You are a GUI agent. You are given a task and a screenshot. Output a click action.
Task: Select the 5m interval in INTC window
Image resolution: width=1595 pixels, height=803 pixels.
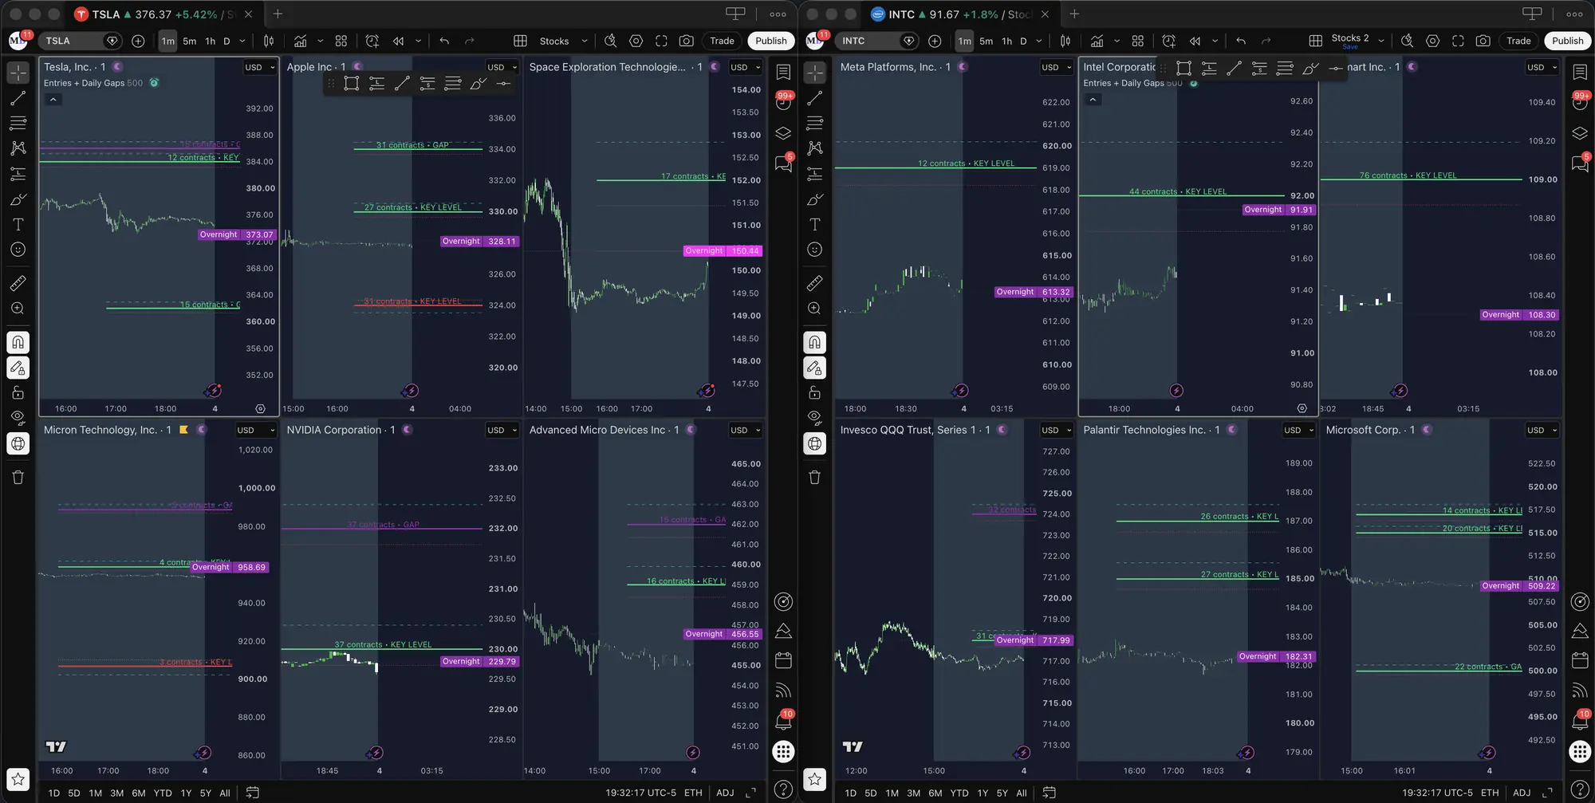987,41
